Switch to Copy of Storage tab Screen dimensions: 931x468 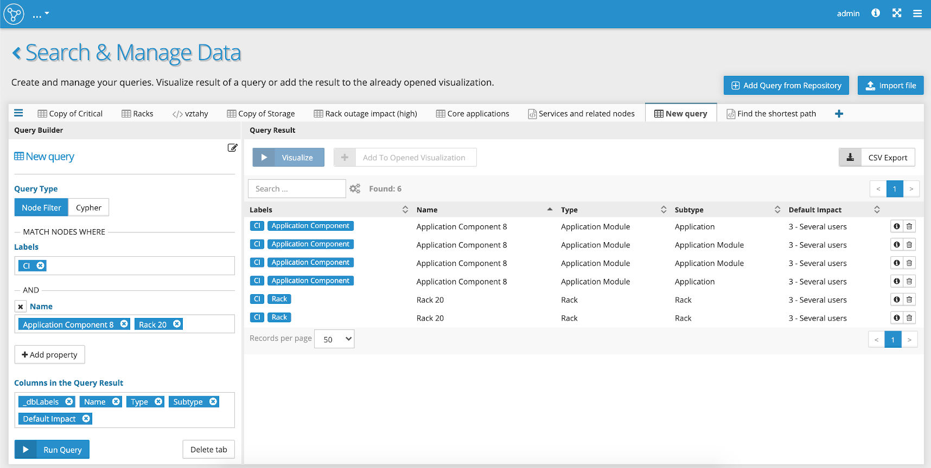(261, 114)
